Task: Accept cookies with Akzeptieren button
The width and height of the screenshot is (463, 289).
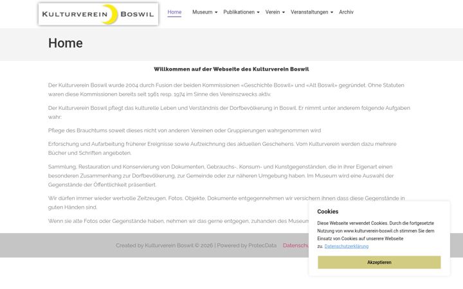Action: point(379,262)
